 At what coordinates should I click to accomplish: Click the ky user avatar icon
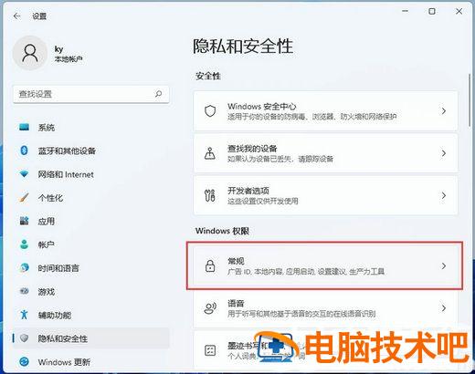30,53
